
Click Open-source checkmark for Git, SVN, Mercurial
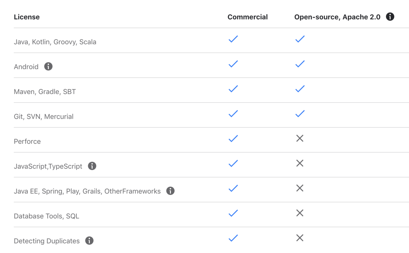tap(300, 114)
